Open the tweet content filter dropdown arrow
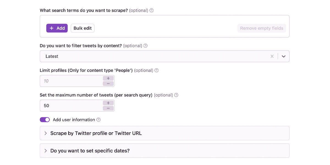This screenshot has width=330, height=165. click(284, 56)
